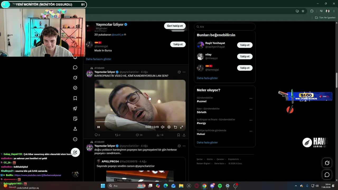Open the Hulusi trending topic
The image size is (338, 190).
click(201, 134)
